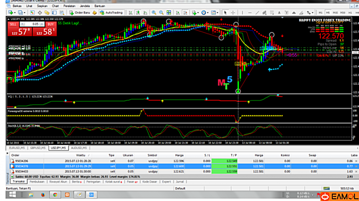Select the equidistant channel tool

pyautogui.click(x=264, y=13)
